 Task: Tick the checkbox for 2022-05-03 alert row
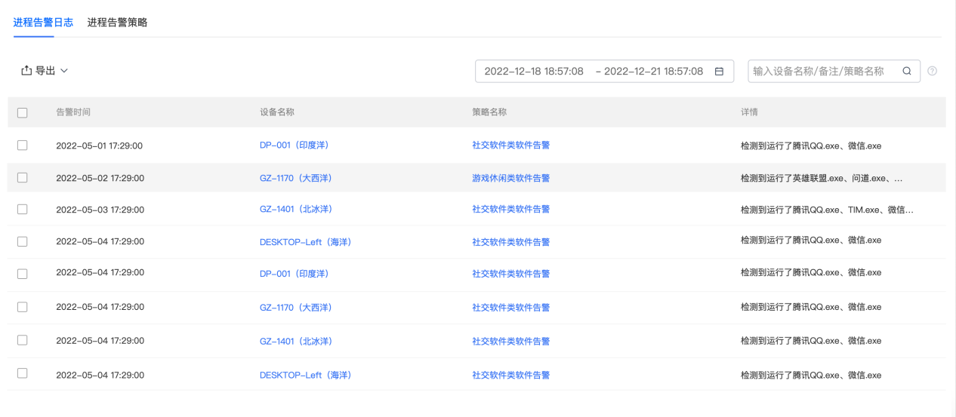[x=22, y=209]
